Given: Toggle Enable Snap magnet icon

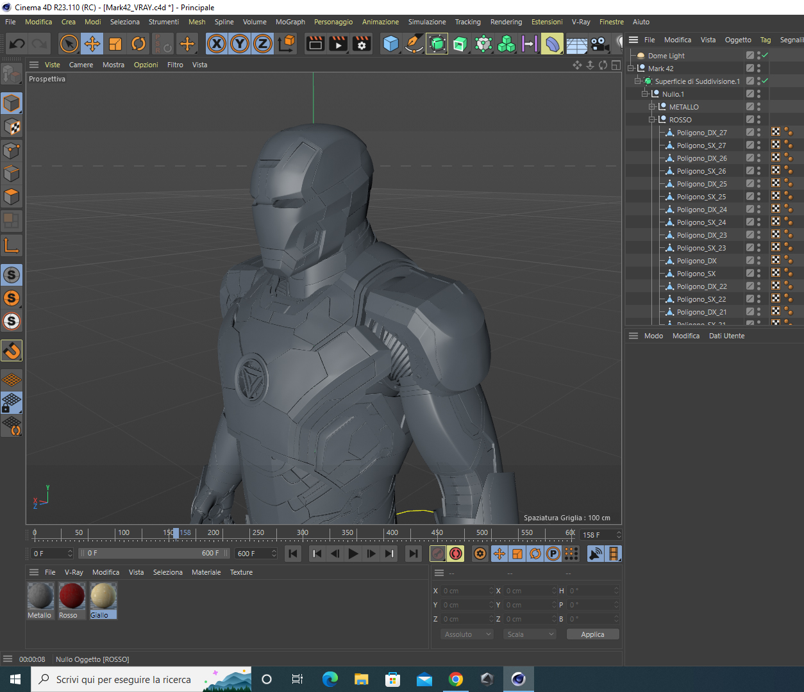Looking at the screenshot, I should click(12, 350).
